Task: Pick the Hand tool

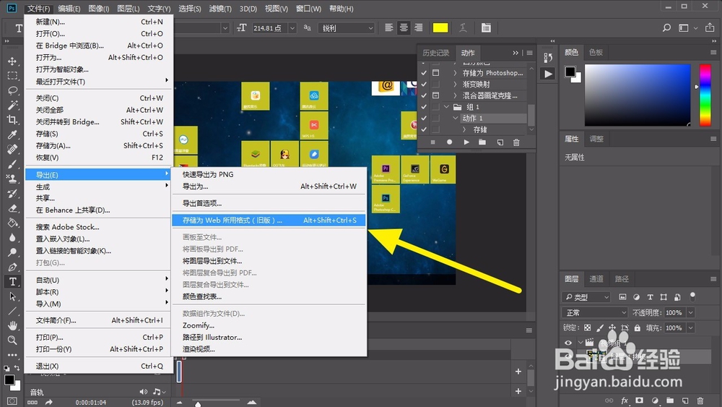Action: click(12, 326)
